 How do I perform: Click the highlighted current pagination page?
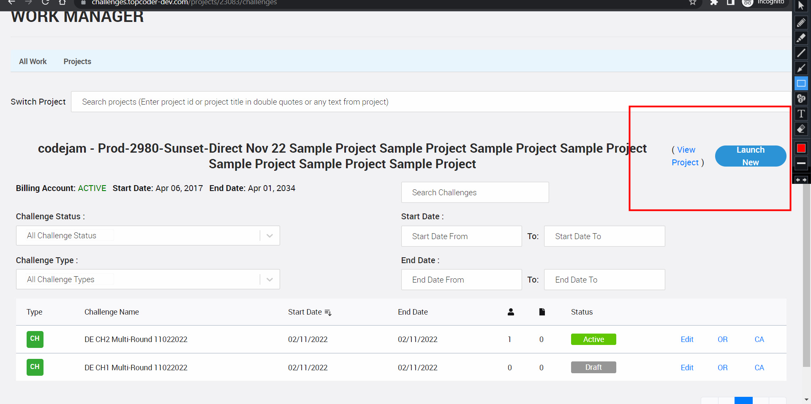click(743, 401)
